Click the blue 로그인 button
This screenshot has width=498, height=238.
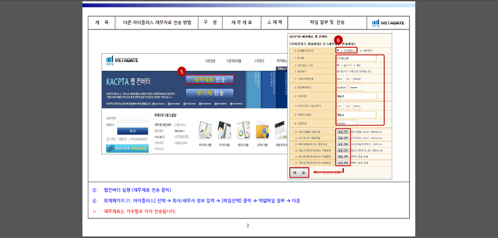click(132, 131)
